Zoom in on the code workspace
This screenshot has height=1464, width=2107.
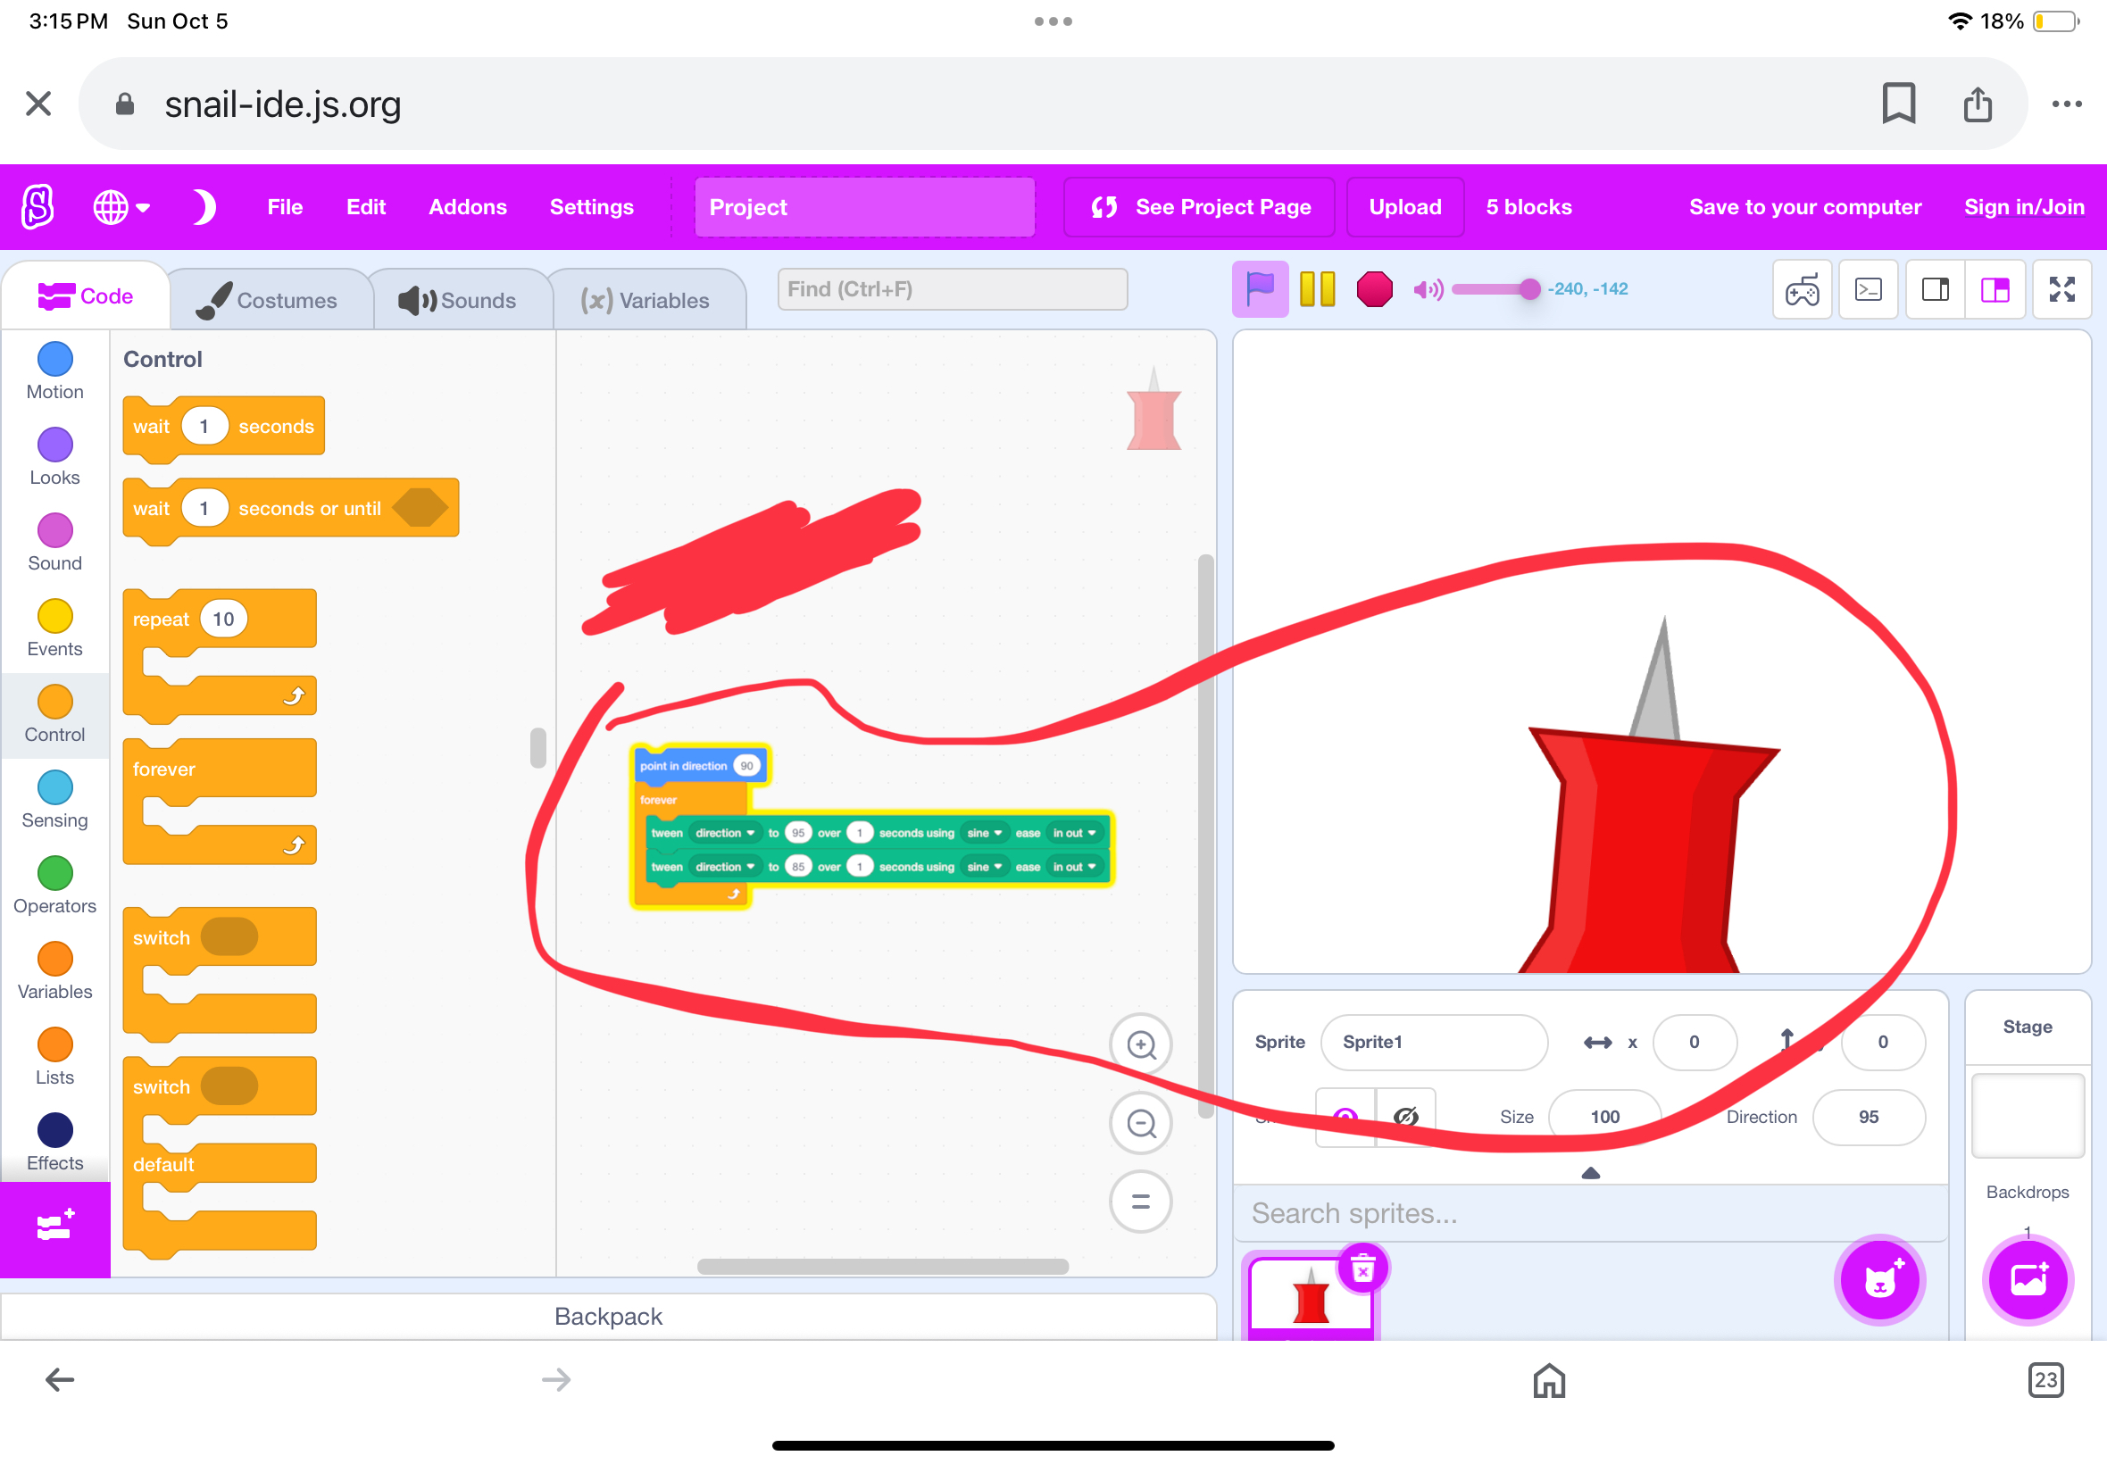coord(1140,1044)
